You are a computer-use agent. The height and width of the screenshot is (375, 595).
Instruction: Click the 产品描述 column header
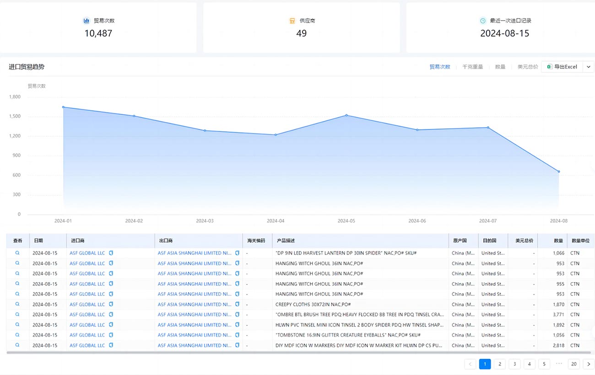point(360,241)
